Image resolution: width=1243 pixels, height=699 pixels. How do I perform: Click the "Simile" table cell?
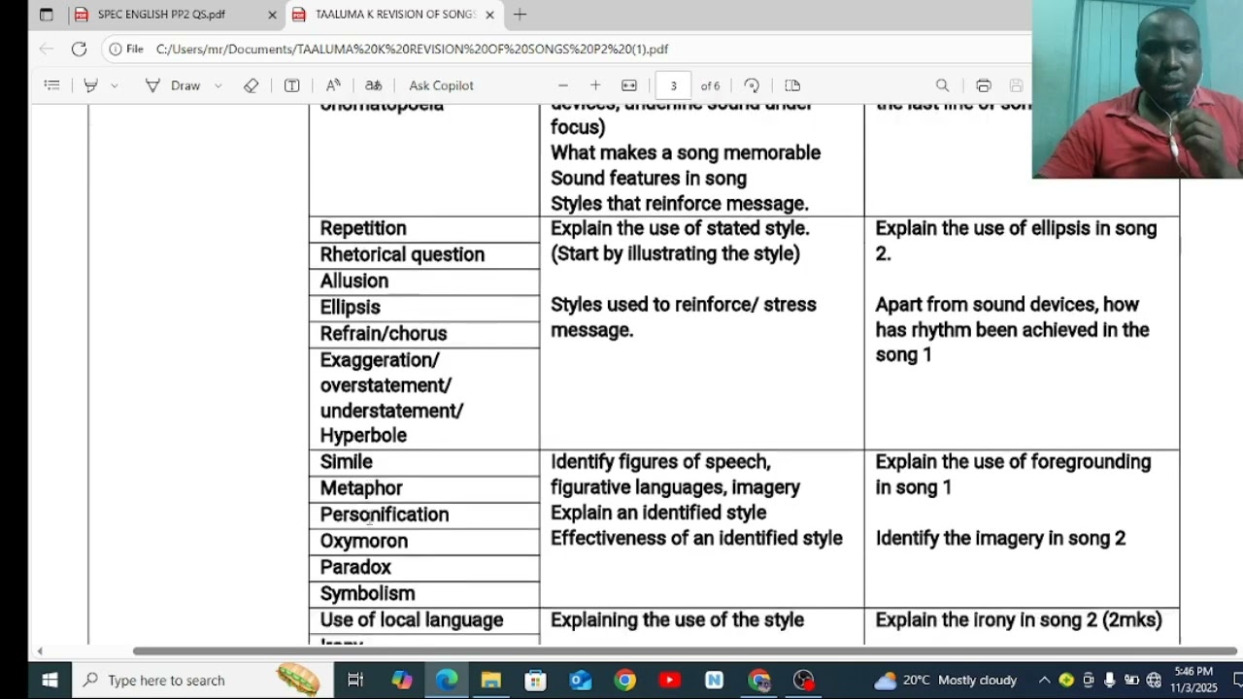pyautogui.click(x=424, y=462)
